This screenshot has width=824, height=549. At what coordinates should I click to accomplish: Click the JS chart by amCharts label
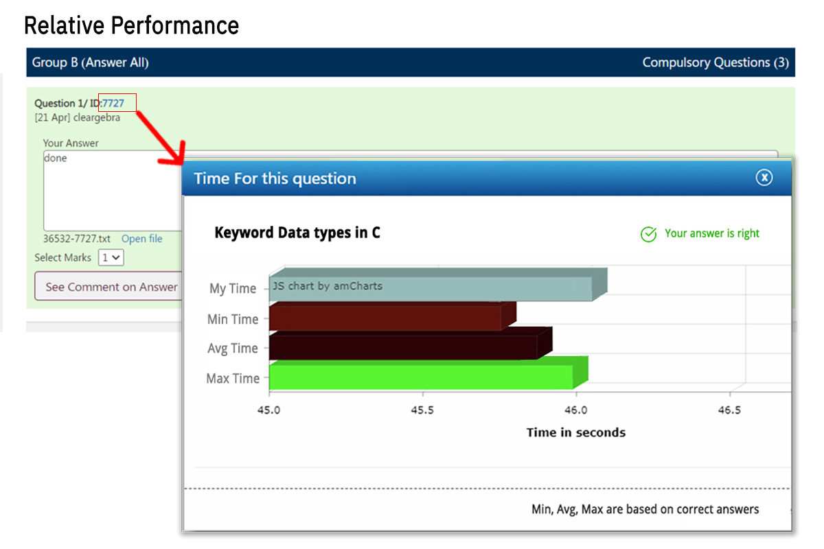[x=327, y=286]
